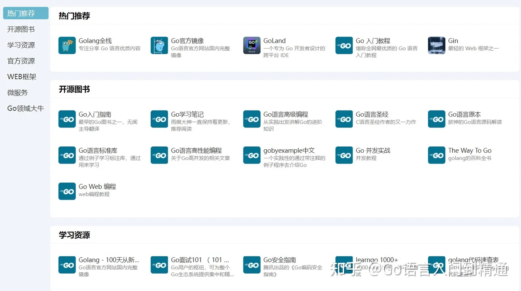521x291 pixels.
Task: Click the gopher icon beside Golang全栈
Action: pos(67,46)
